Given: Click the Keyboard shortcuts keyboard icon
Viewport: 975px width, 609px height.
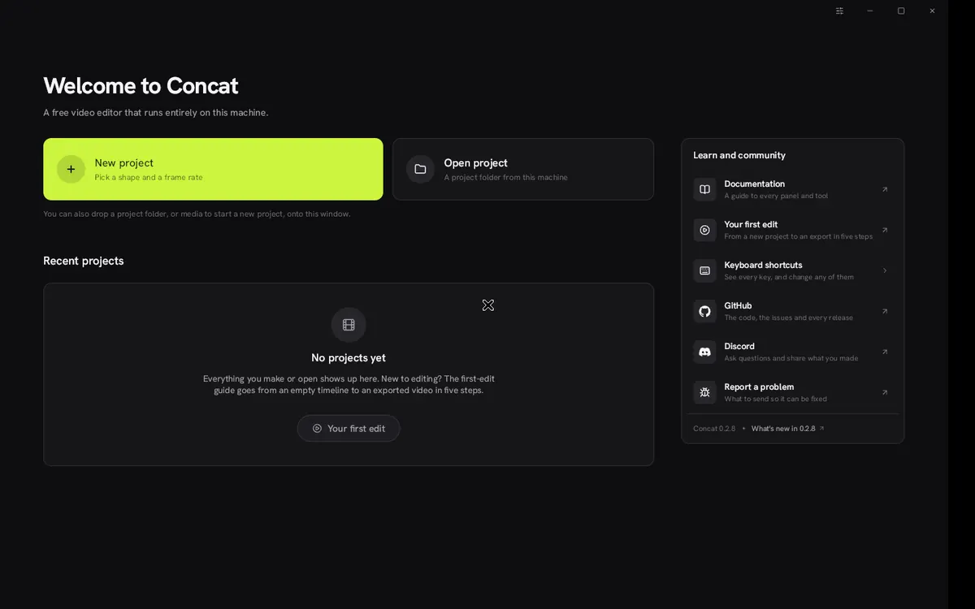Looking at the screenshot, I should click(x=704, y=270).
